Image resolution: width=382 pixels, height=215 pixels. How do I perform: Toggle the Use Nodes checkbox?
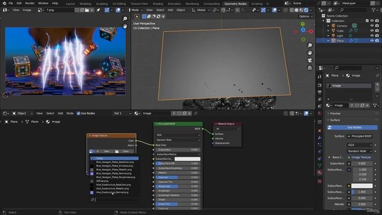click(x=78, y=113)
